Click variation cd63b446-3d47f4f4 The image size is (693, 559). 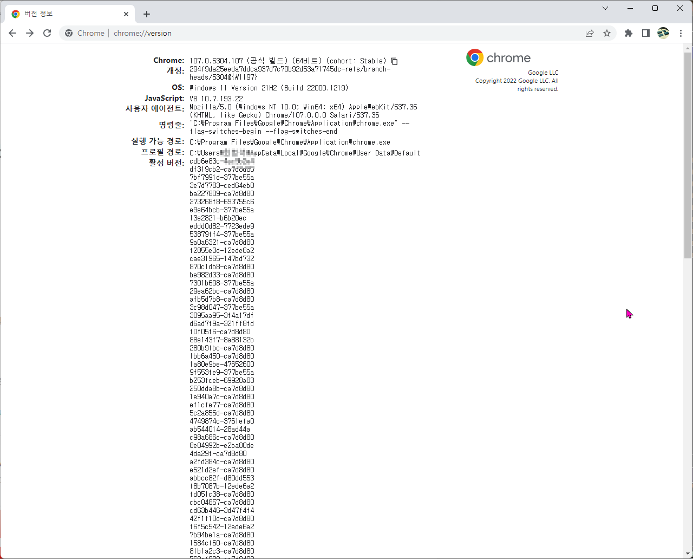(221, 510)
